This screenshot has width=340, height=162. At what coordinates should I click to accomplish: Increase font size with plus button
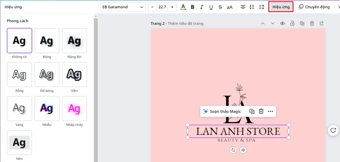pyautogui.click(x=172, y=7)
